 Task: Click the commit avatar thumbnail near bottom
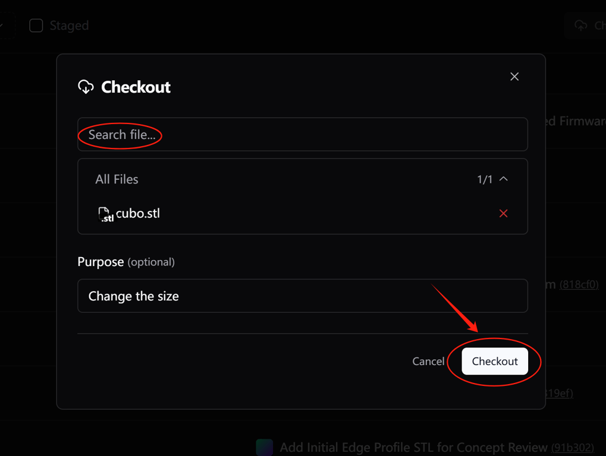click(x=265, y=447)
